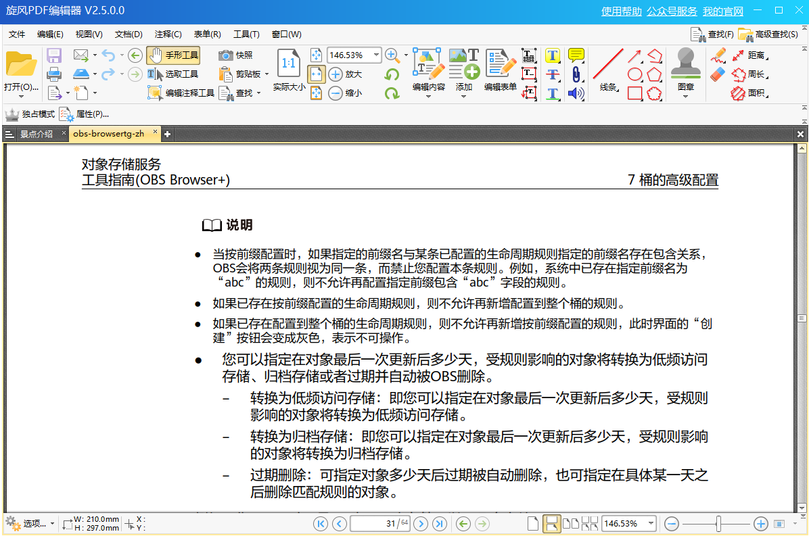Switch to the 景点介绍 document tab
Screen dimensions: 809x536
coord(36,134)
